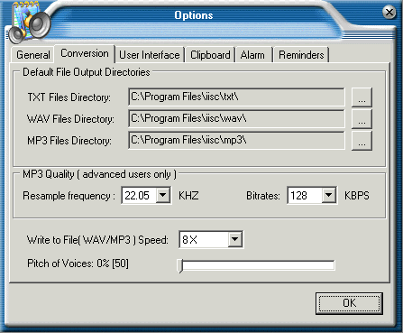Click the Pitch of Voices slider track
Viewport: 403px width, 333px height.
tap(256, 265)
